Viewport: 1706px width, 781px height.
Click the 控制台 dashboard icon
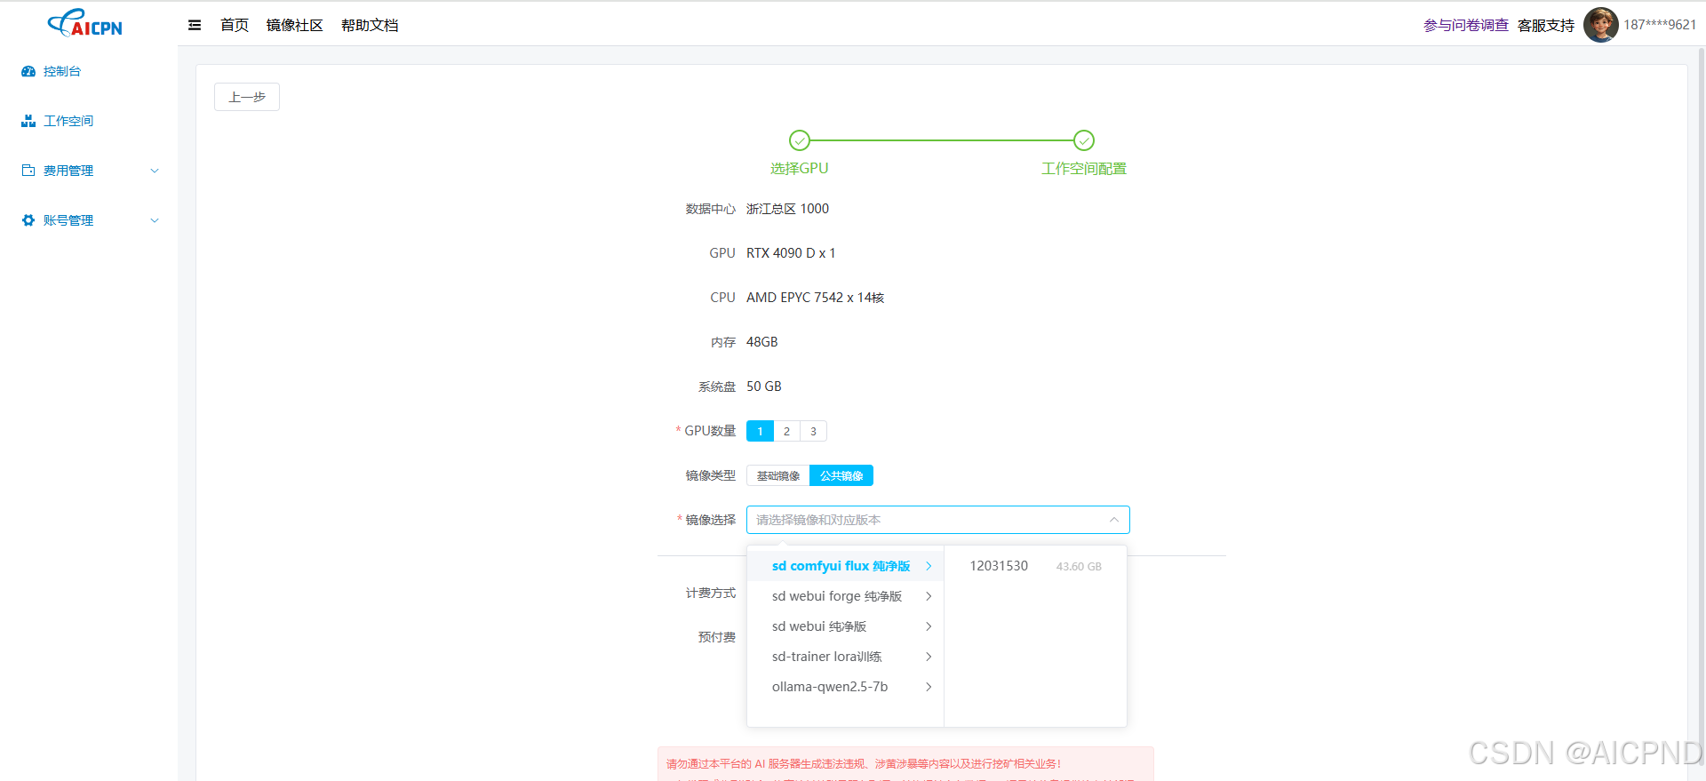pyautogui.click(x=28, y=71)
